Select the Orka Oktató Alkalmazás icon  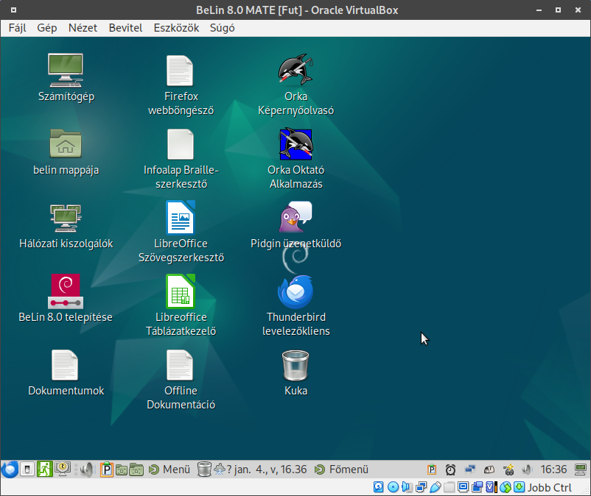point(296,158)
